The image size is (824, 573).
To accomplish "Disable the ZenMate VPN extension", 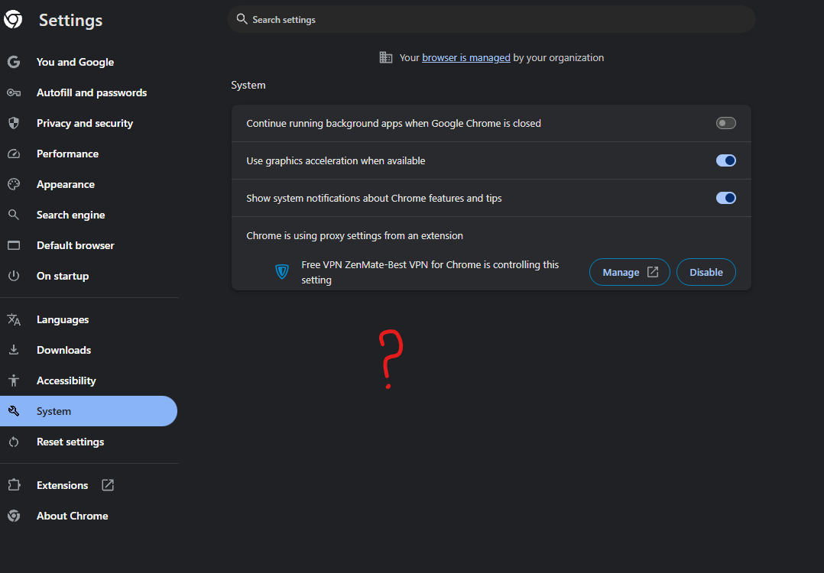I will pyautogui.click(x=706, y=272).
